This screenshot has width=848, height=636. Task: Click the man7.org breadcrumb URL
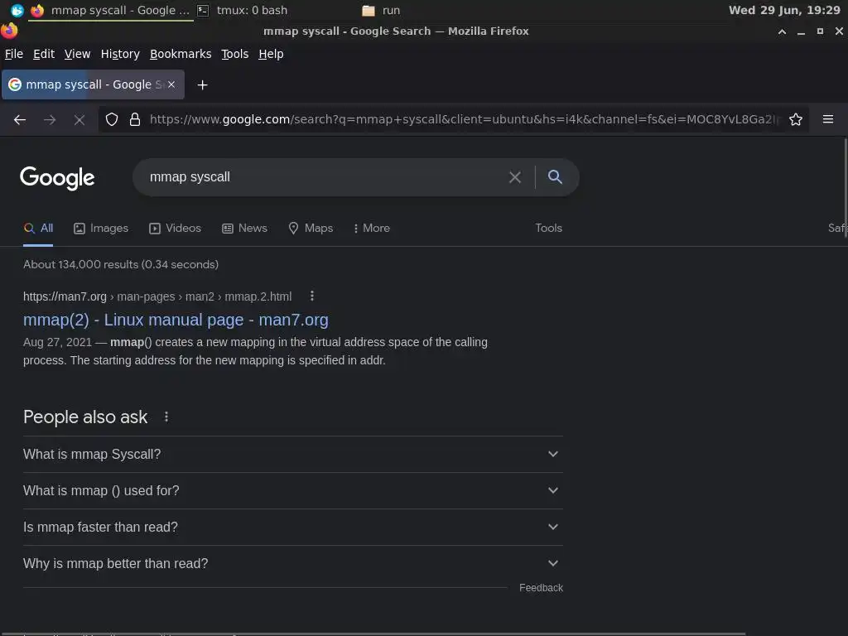157,296
